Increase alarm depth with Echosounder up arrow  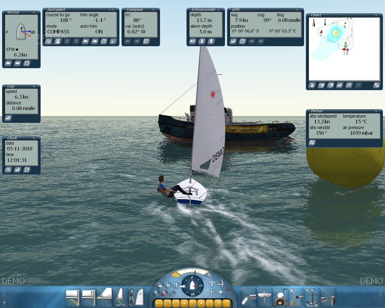pos(211,41)
